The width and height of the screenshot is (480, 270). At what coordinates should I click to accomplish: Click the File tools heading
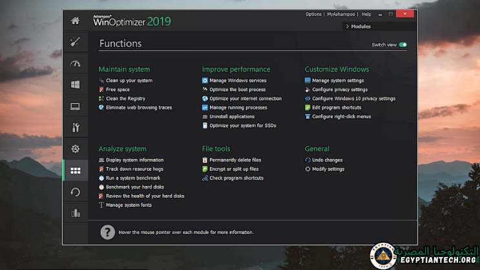(x=216, y=149)
